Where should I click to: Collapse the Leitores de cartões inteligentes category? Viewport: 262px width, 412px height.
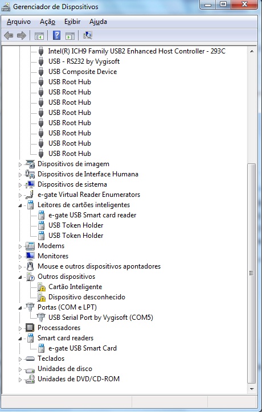coord(21,206)
